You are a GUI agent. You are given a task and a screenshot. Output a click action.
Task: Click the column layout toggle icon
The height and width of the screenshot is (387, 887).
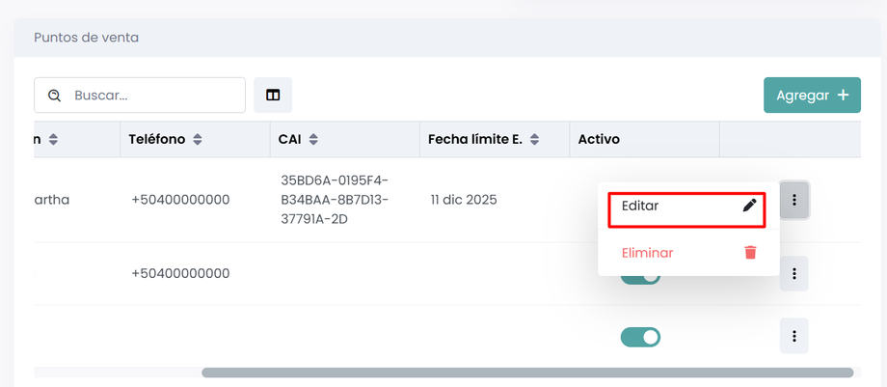point(273,95)
